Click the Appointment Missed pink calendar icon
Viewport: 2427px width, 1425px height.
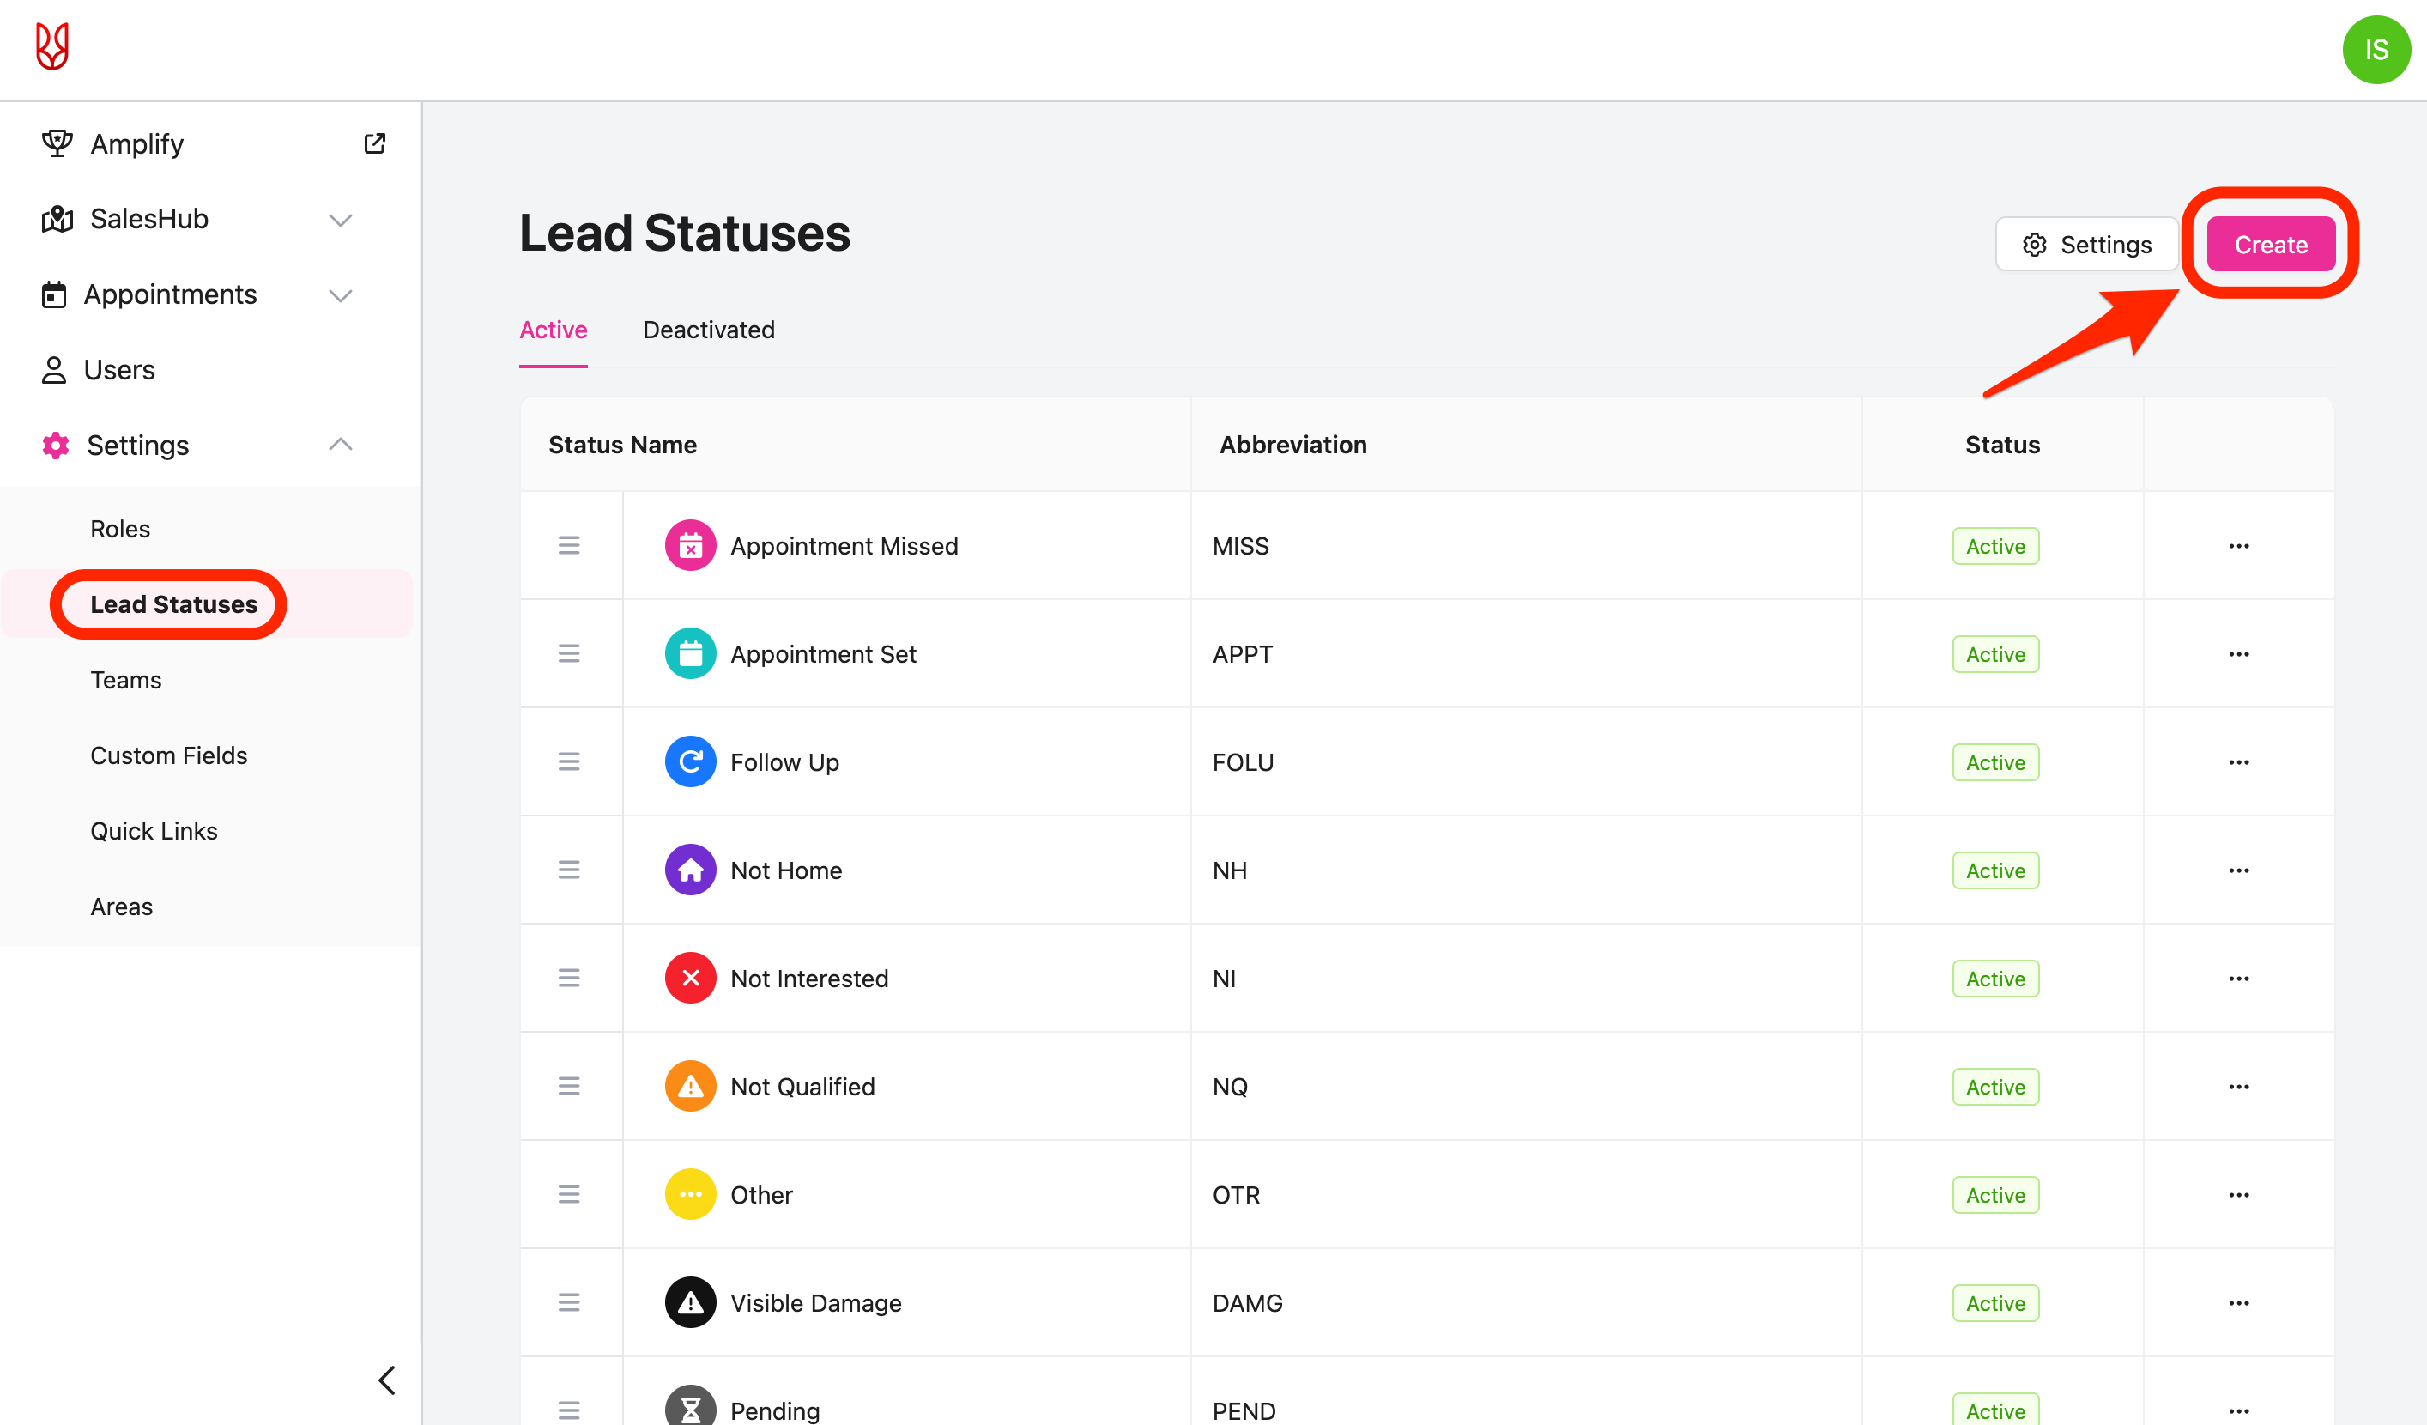pos(690,546)
